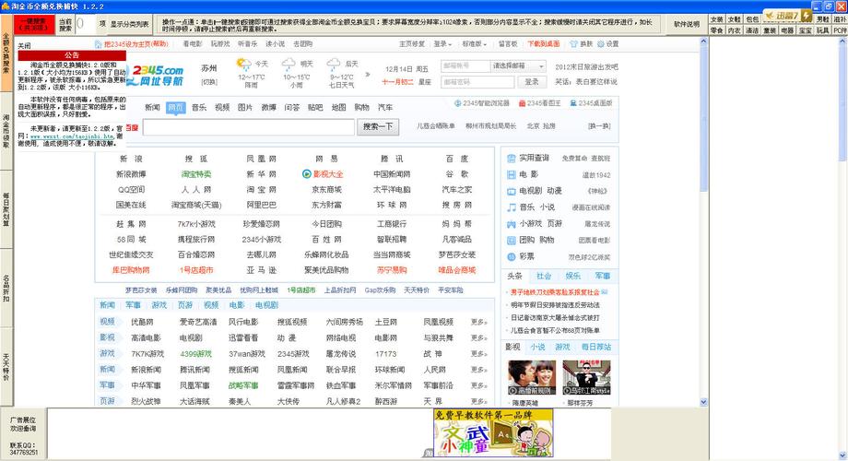Viewport: 848px width, 461px height.
Task: Click the 音乐 music note icon
Action: point(511,207)
